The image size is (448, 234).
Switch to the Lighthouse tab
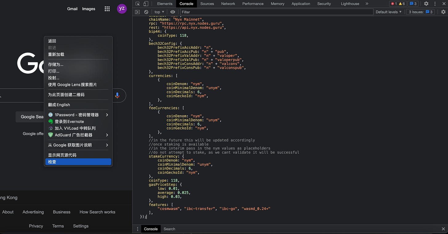tap(350, 4)
